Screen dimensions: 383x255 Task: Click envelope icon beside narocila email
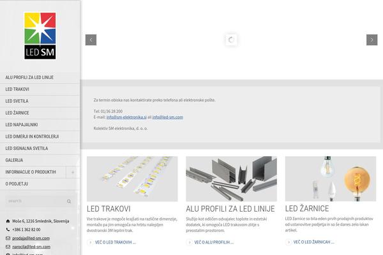8,247
